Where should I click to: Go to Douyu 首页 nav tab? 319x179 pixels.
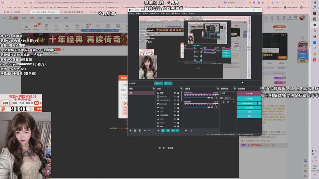[24, 18]
